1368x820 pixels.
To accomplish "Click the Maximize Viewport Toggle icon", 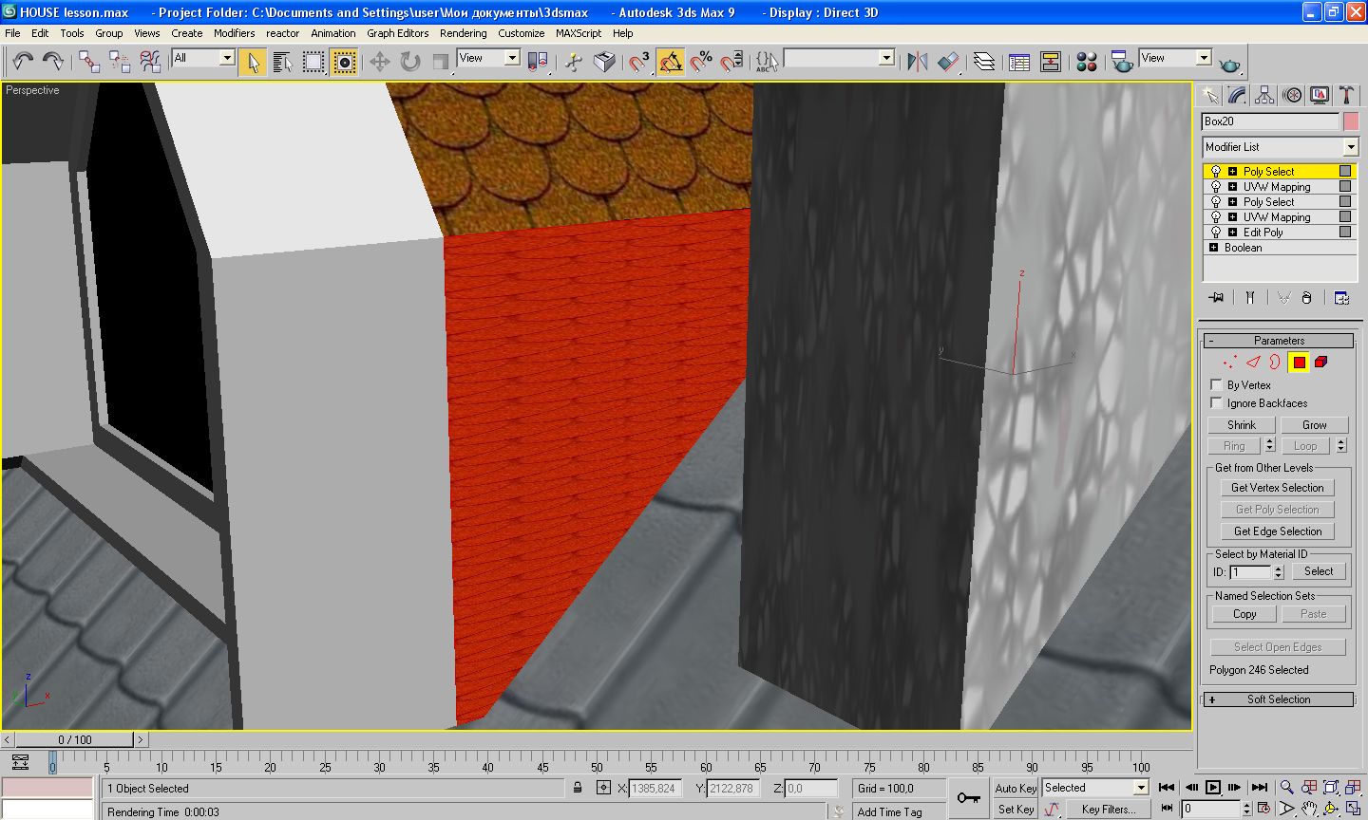I will [1352, 809].
